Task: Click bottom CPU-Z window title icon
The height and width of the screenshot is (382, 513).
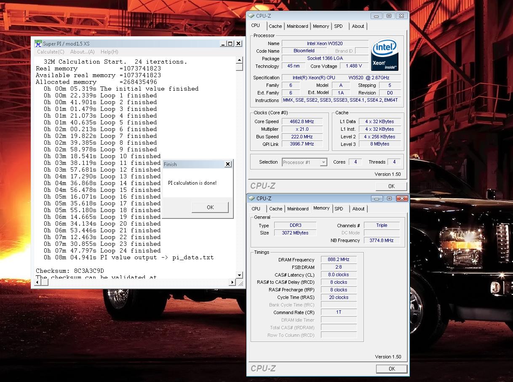Action: 252,198
